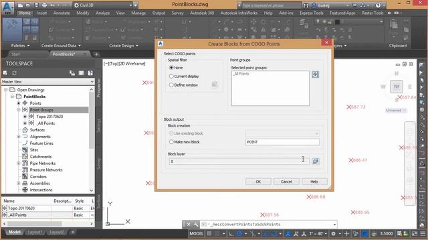Open the Home ribbon tab
Viewport: 428px width, 240px height.
click(25, 13)
